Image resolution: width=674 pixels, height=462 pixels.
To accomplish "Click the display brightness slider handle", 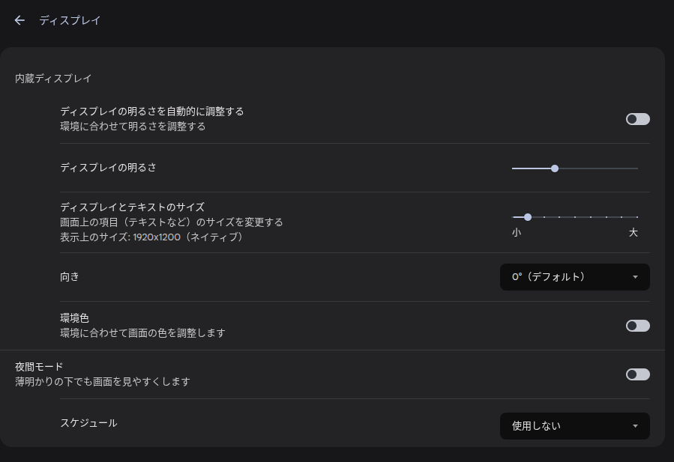I will 555,168.
